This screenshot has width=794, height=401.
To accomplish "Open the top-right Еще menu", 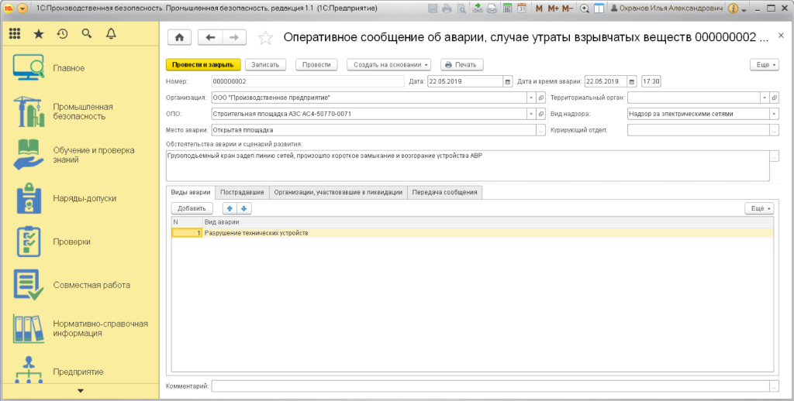I will (764, 65).
